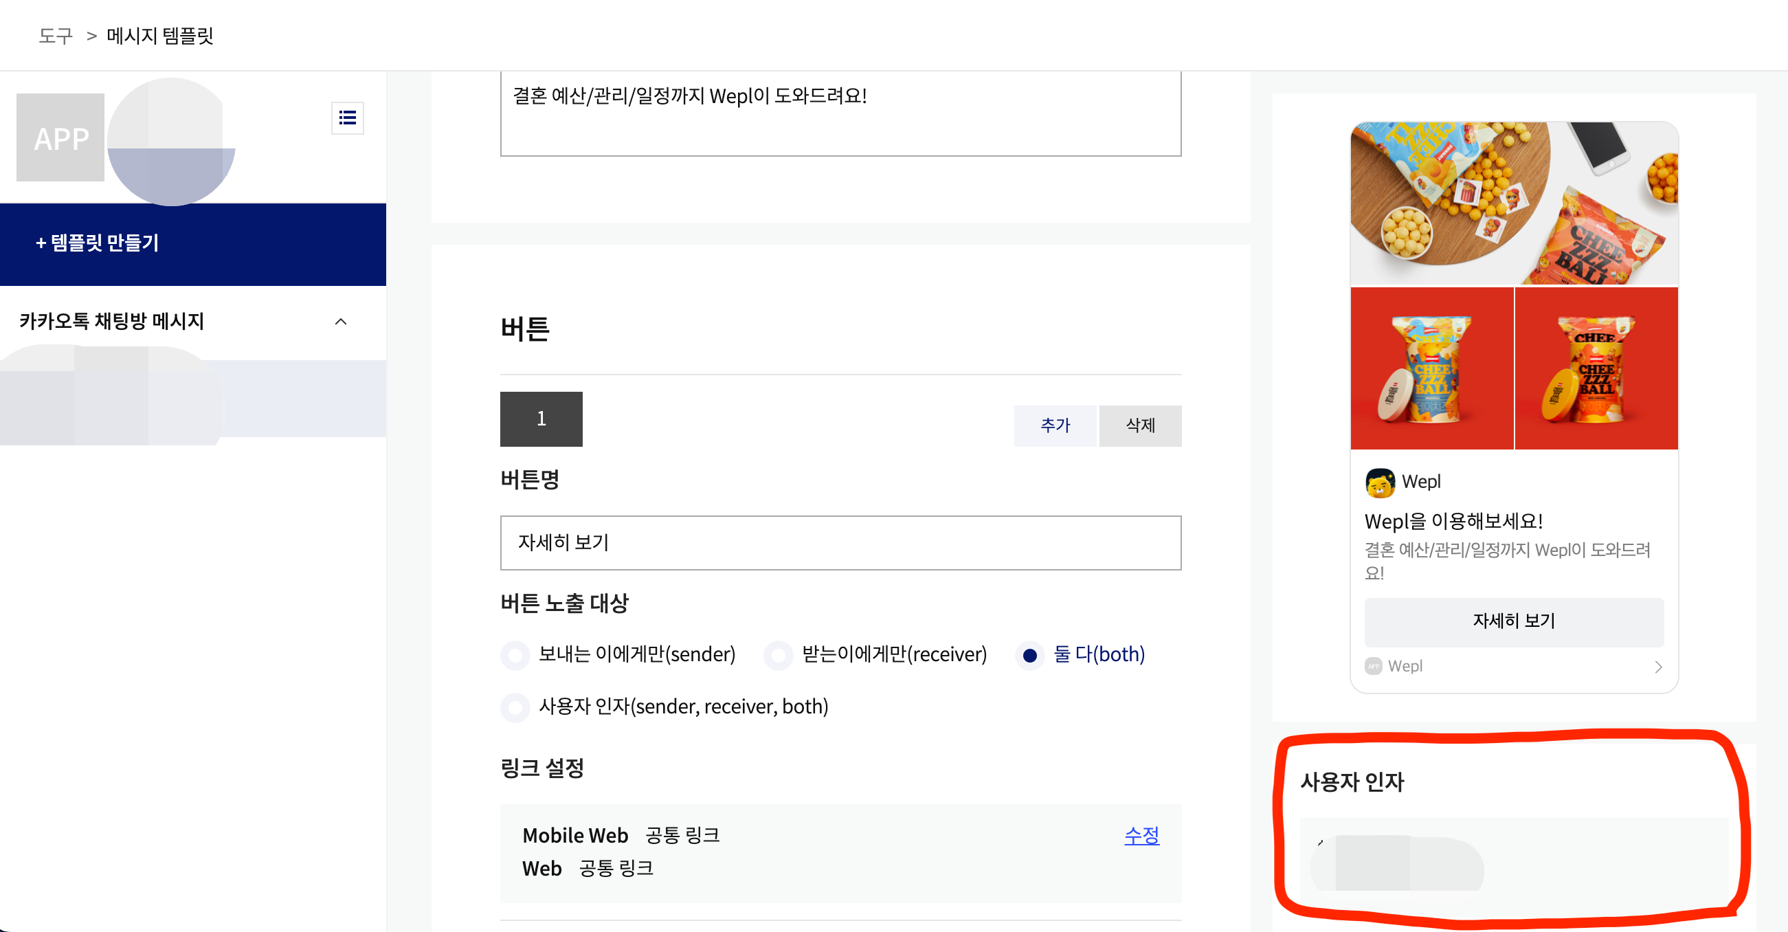Click the gray APP icon thumbnail
Image resolution: width=1788 pixels, height=932 pixels.
(61, 137)
